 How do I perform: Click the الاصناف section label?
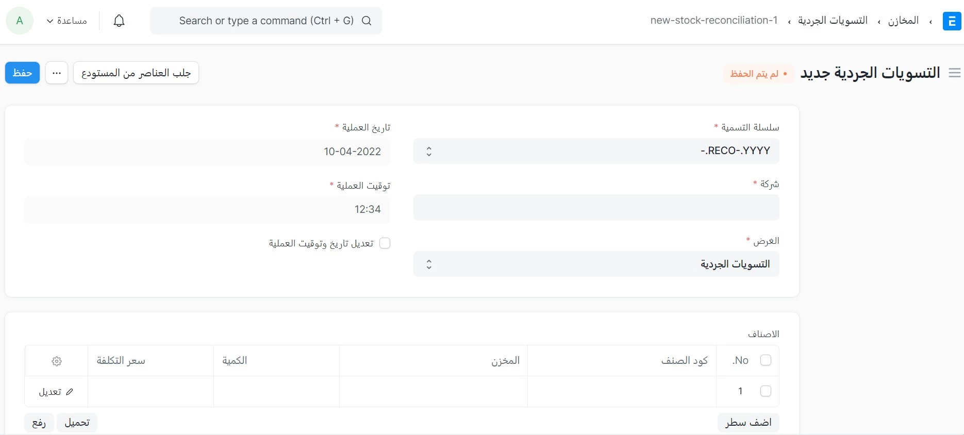pos(763,334)
